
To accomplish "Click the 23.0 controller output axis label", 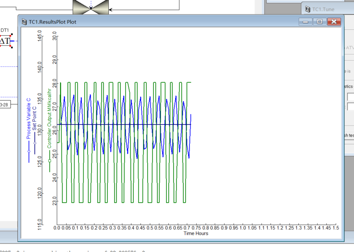I will [55, 201].
